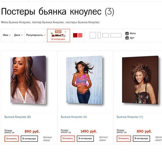Expand the 'Имя' sort dropdown
Screen dimensions: 162x162
pyautogui.click(x=7, y=35)
